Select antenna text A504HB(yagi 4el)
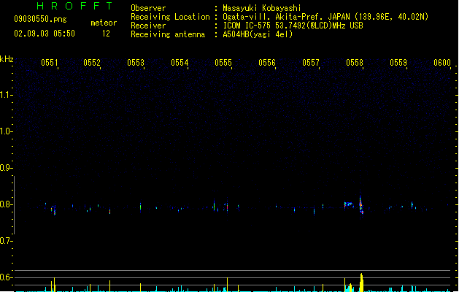Image resolution: width=459 pixels, height=292 pixels. [x=258, y=34]
